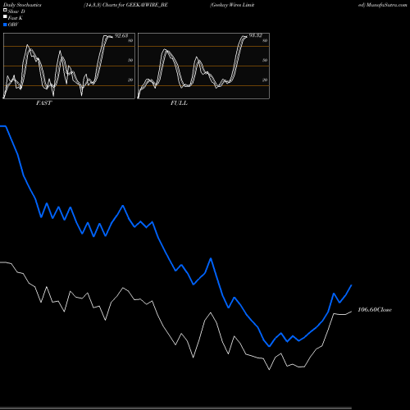
Task: Open the FAST stochastic chart thumbnail
Action: tap(69, 66)
